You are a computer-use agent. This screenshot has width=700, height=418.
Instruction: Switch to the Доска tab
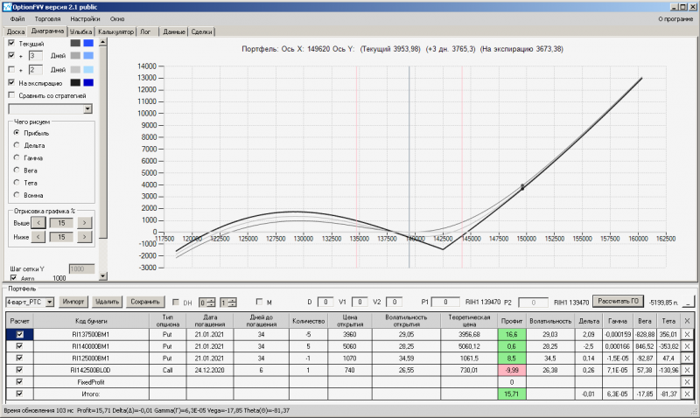pos(16,31)
